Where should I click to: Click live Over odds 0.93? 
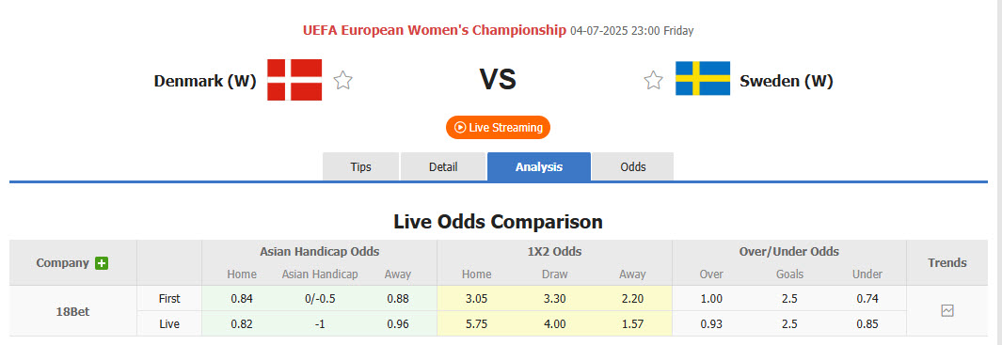pos(711,324)
